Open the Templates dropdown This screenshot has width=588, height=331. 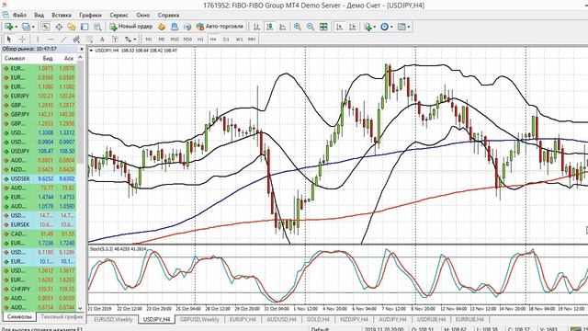point(403,27)
